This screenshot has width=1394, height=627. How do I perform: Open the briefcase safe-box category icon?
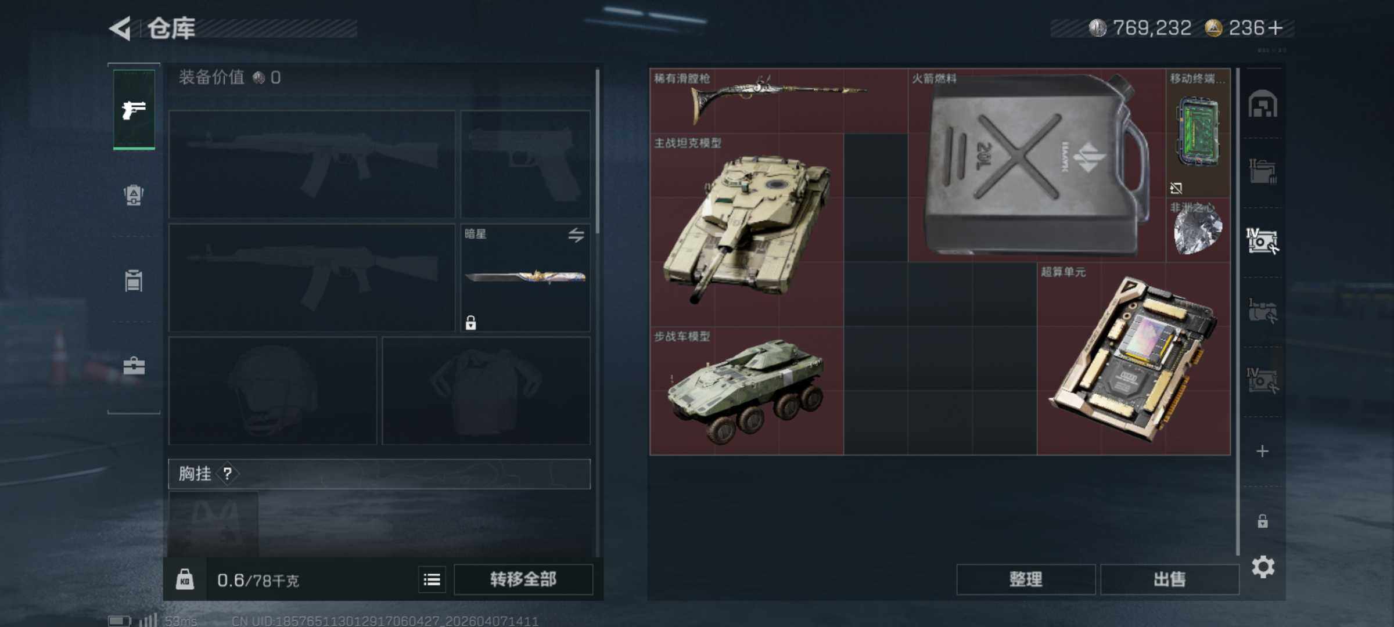coord(134,366)
